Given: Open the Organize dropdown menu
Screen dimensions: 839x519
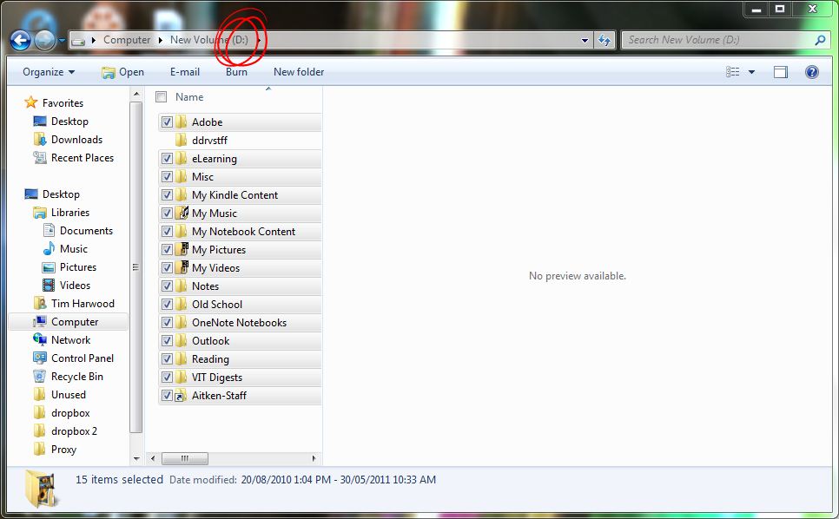Looking at the screenshot, I should tap(49, 72).
